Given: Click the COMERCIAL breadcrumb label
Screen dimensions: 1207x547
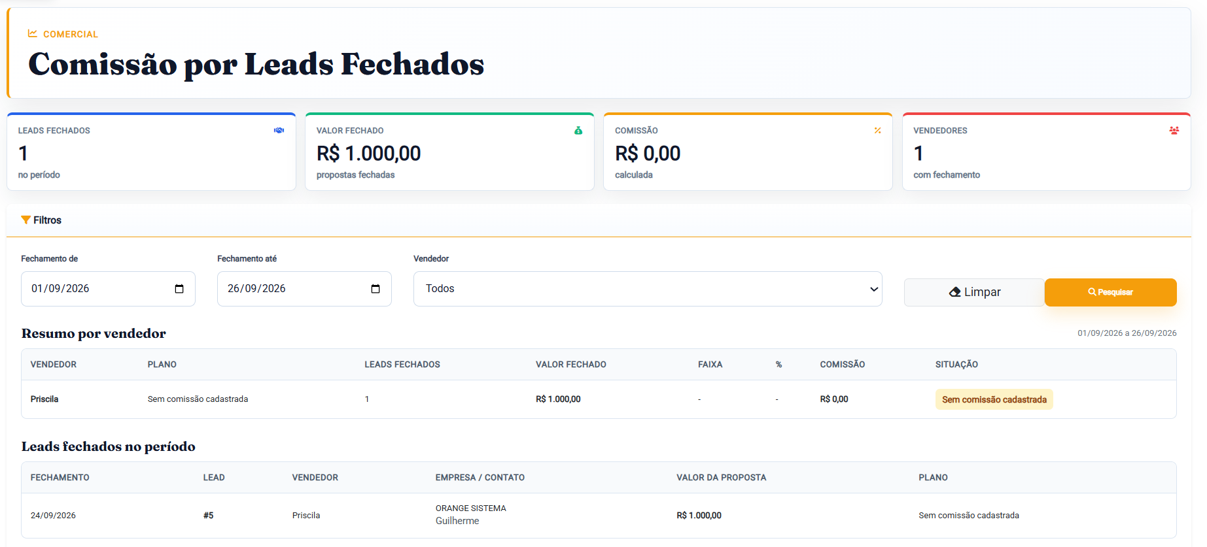Looking at the screenshot, I should click(x=71, y=34).
